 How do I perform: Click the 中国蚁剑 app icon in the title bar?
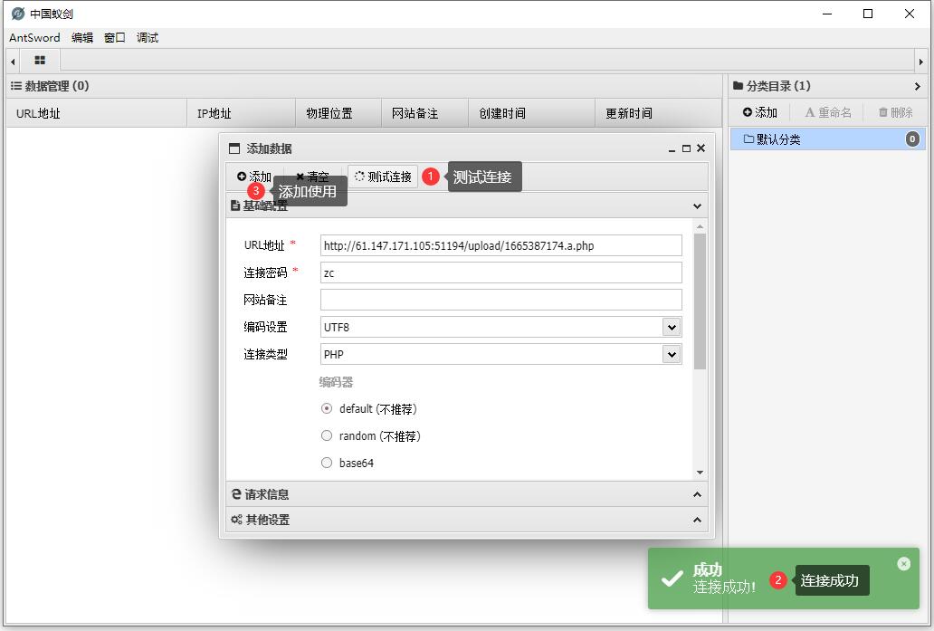[18, 13]
